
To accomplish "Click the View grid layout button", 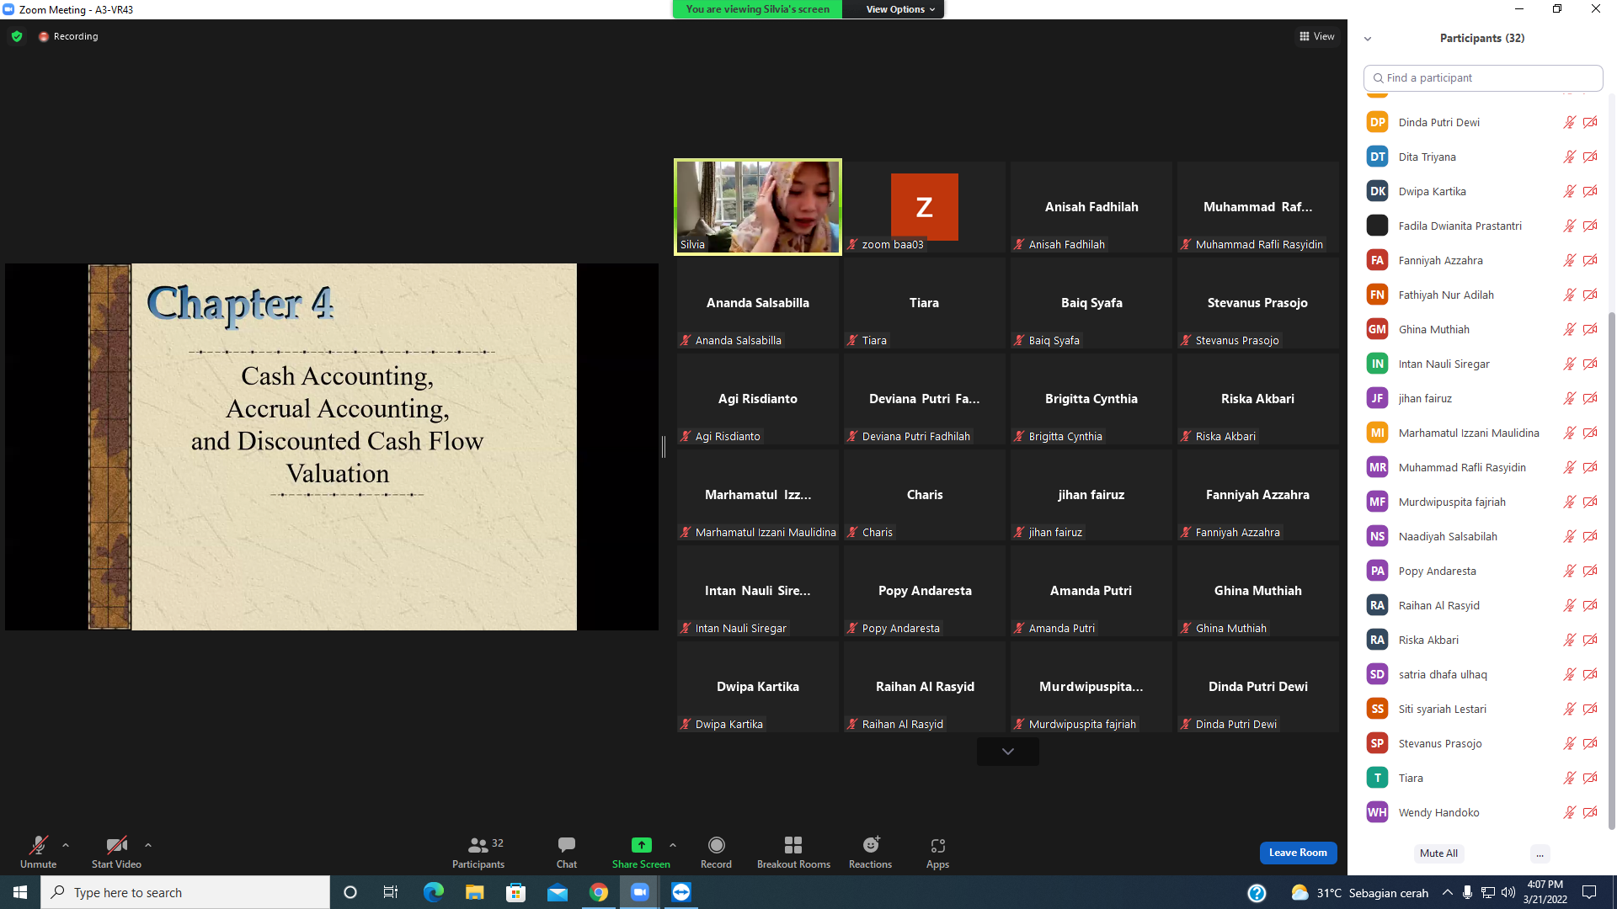I will coord(1317,36).
